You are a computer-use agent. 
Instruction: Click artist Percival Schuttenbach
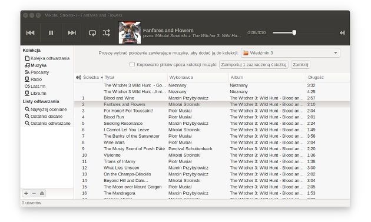[x=190, y=149]
